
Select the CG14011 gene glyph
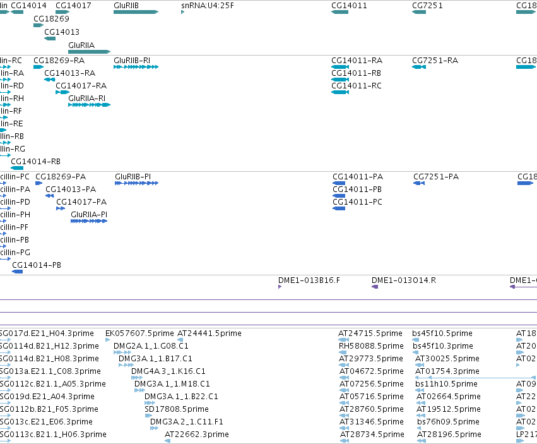point(339,12)
